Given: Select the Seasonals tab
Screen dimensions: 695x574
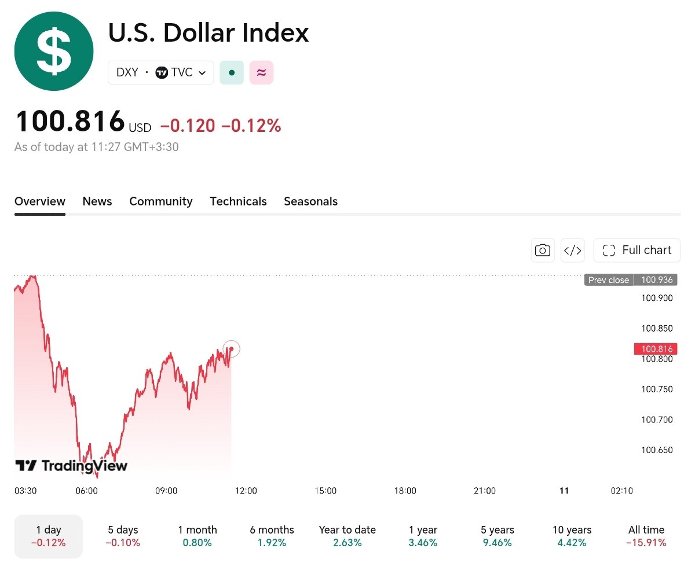Looking at the screenshot, I should (310, 201).
